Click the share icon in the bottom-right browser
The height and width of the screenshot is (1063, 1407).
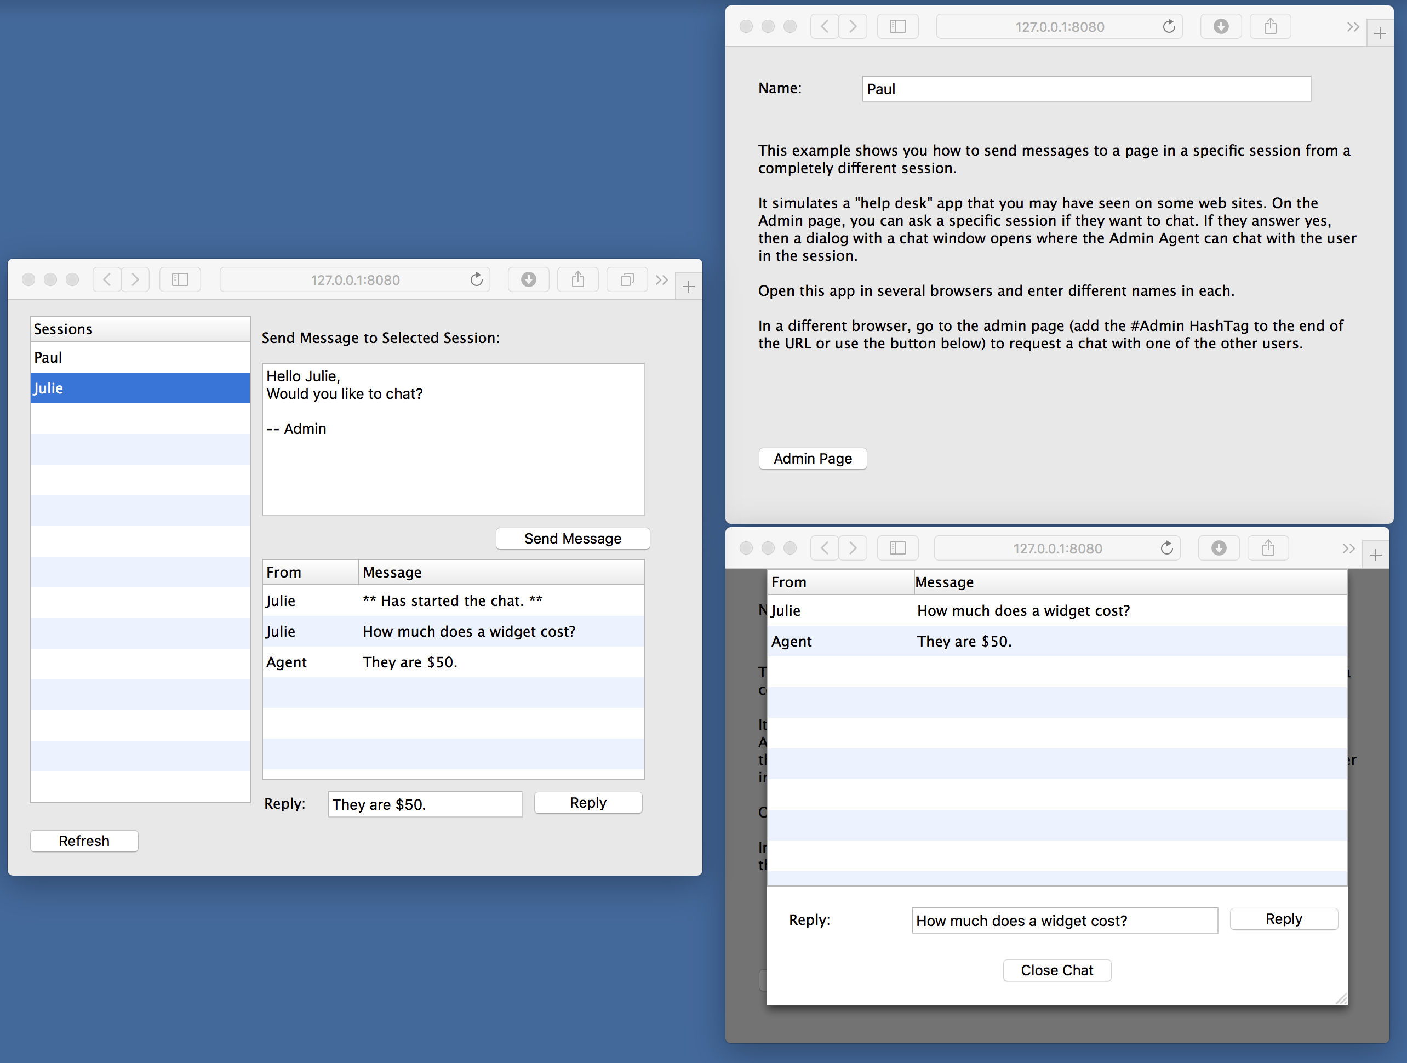[x=1268, y=548]
